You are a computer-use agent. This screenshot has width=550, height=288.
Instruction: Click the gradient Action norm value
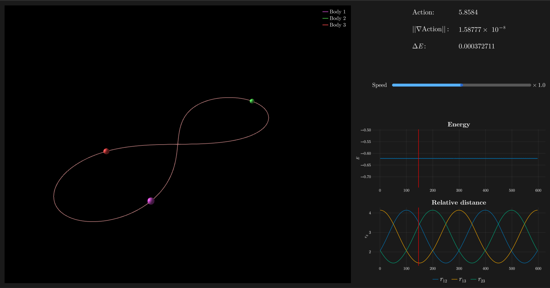pos(482,29)
